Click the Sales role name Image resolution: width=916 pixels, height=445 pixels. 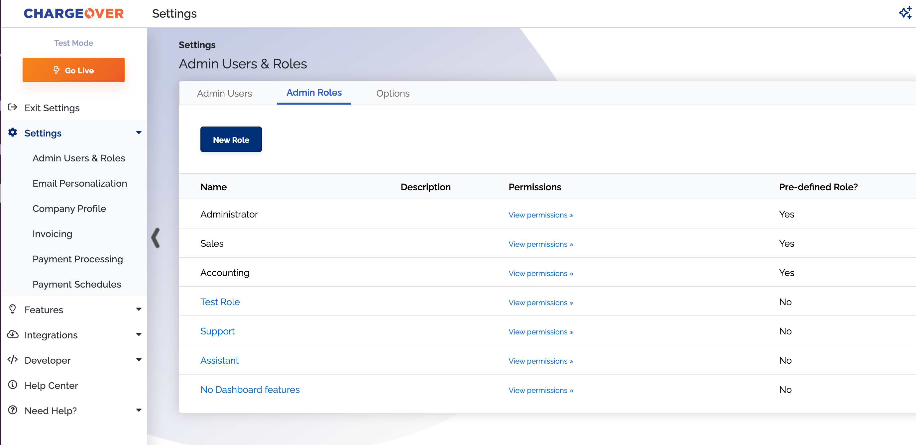click(212, 243)
